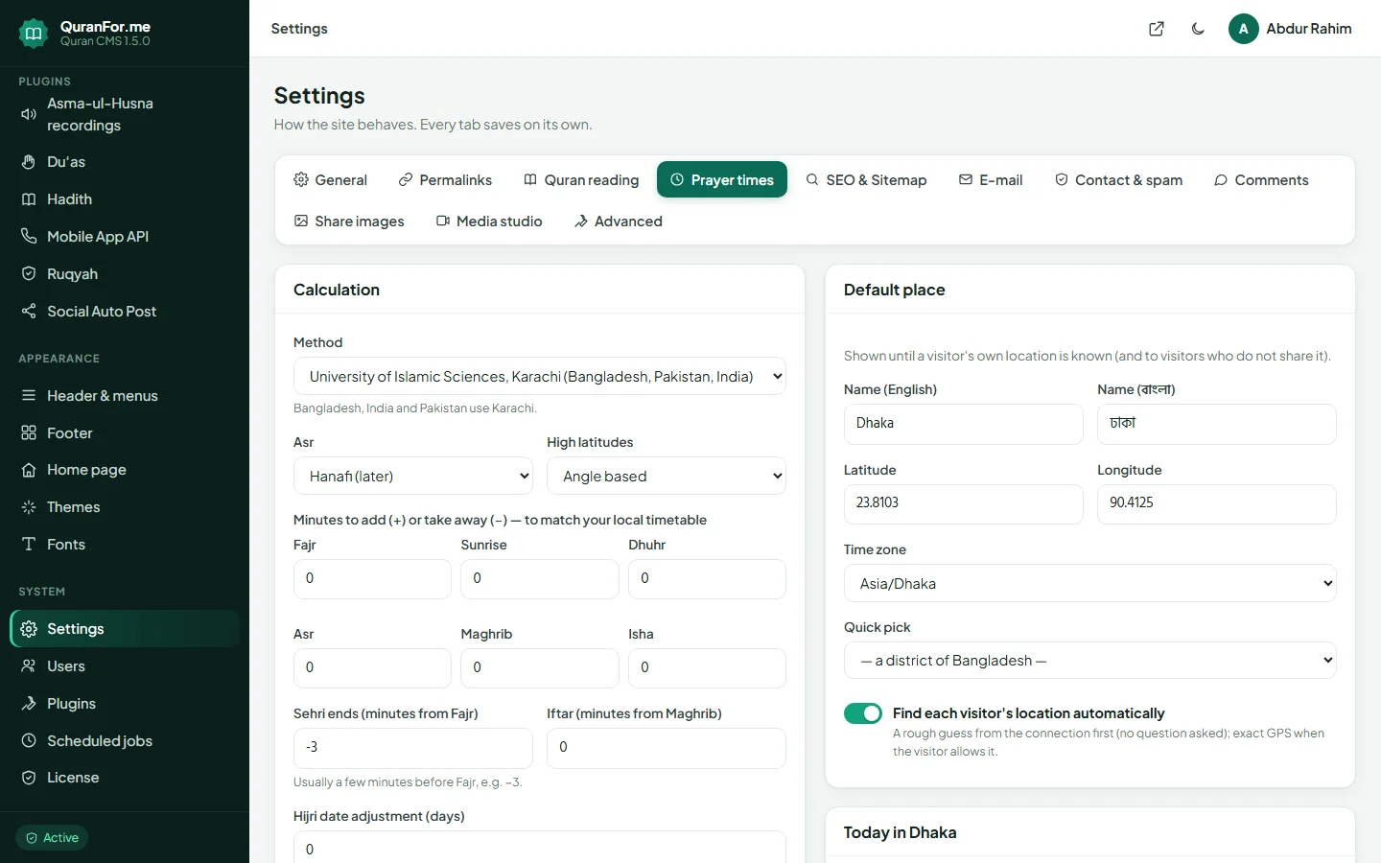The height and width of the screenshot is (863, 1381).
Task: Click the phone icon for Mobile App API
Action: pos(29,237)
